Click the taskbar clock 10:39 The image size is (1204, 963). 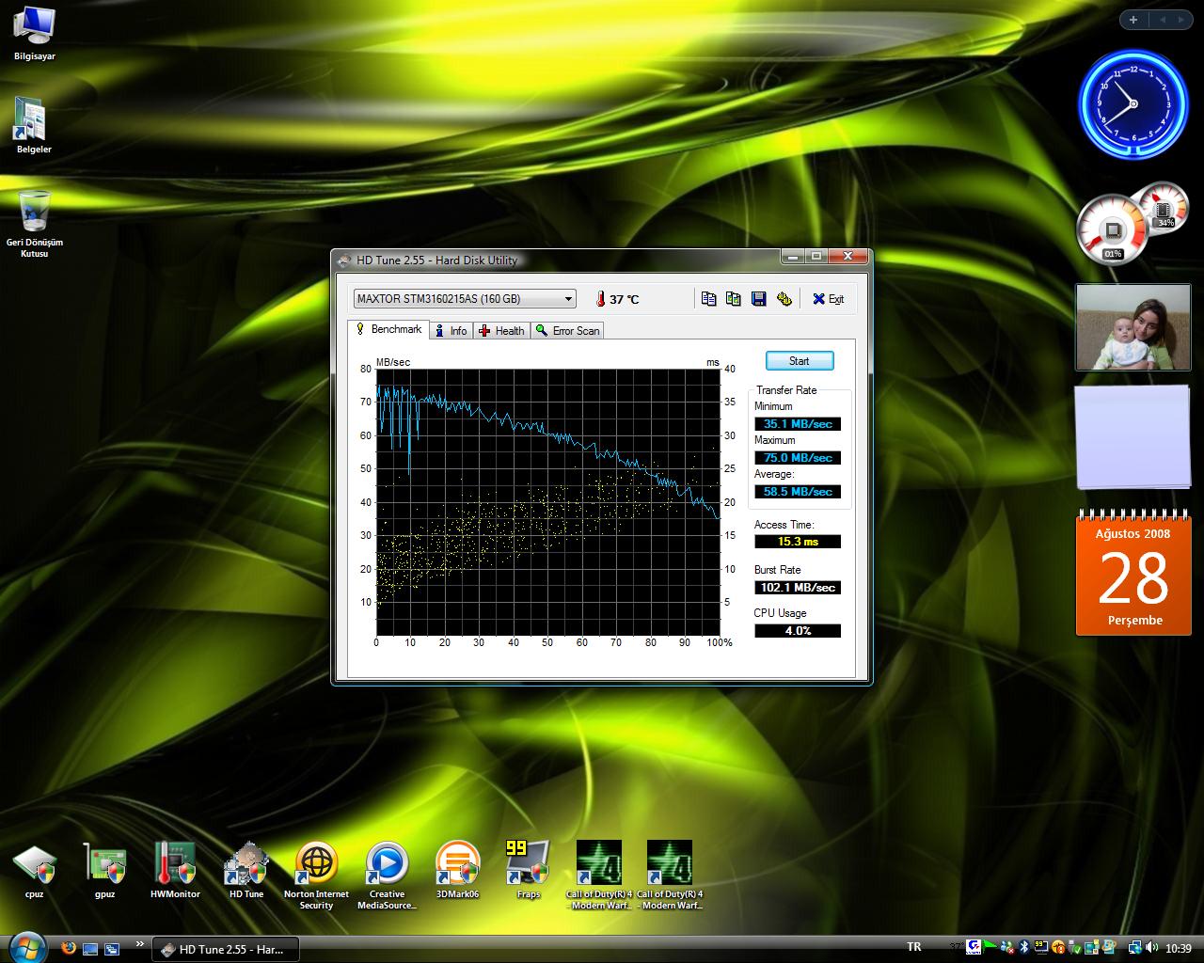click(x=1178, y=948)
